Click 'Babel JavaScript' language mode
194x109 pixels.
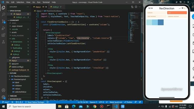pos(116,102)
